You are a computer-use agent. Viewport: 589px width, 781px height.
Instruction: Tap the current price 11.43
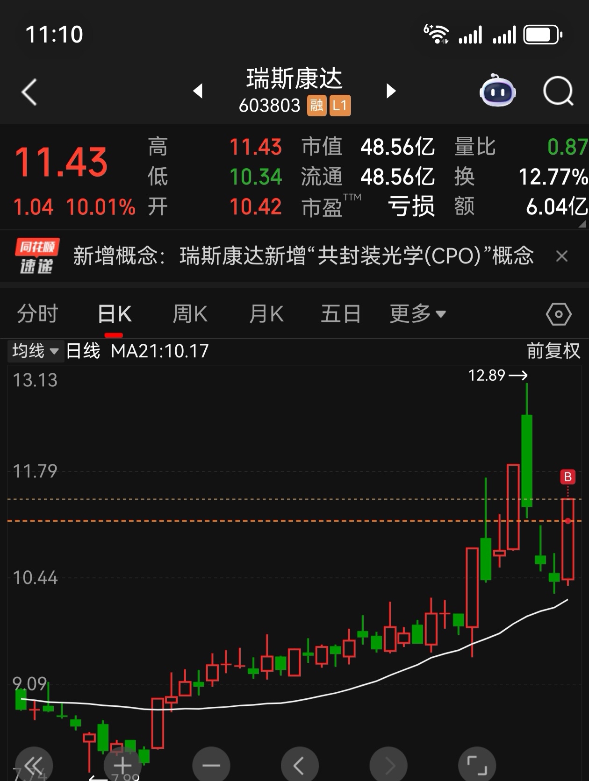pos(61,163)
